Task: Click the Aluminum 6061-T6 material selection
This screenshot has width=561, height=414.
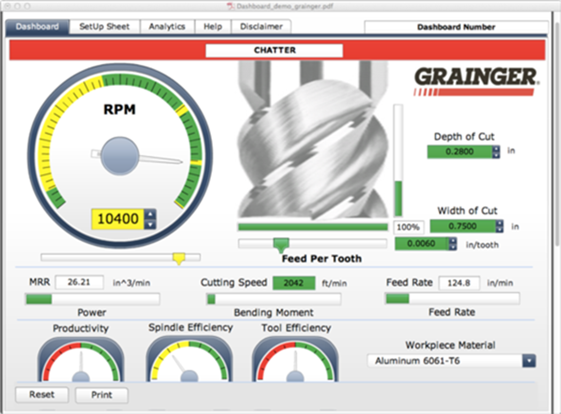Action: point(445,361)
